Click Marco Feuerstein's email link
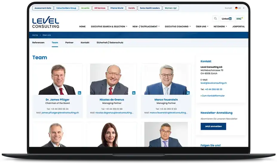277x166 pixels. (x=169, y=113)
